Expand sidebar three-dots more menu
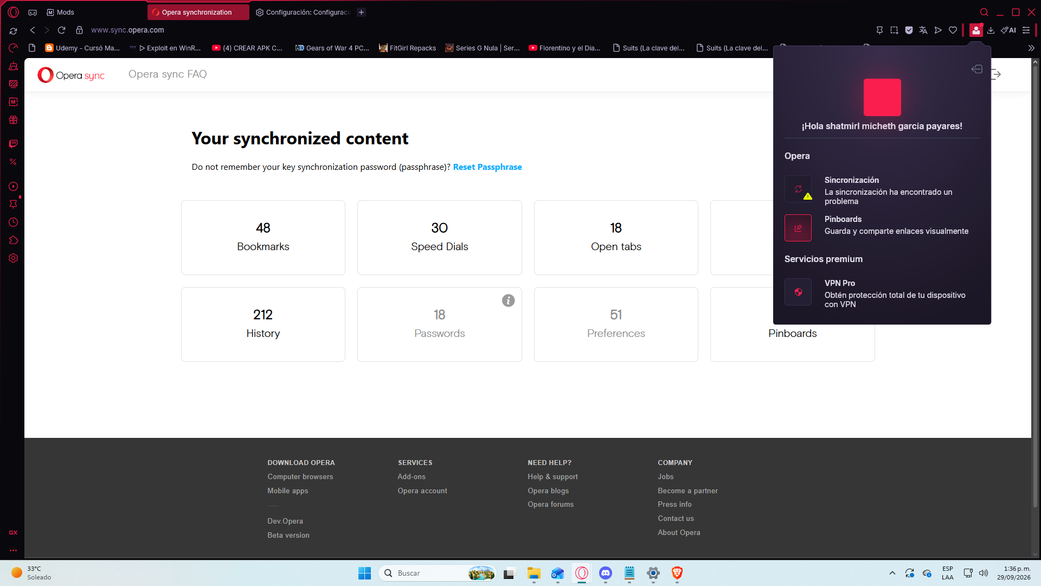Viewport: 1041px width, 586px height. [13, 550]
